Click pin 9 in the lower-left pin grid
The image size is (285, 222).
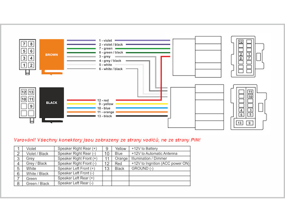(x=31, y=107)
